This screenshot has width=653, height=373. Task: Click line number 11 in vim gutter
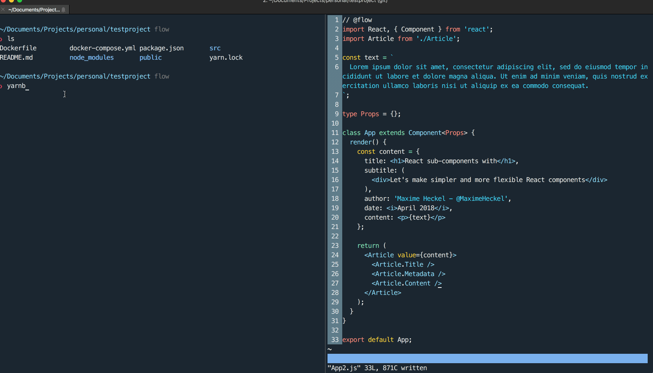tap(335, 133)
